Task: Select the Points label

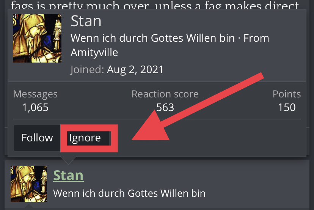Action: point(287,94)
